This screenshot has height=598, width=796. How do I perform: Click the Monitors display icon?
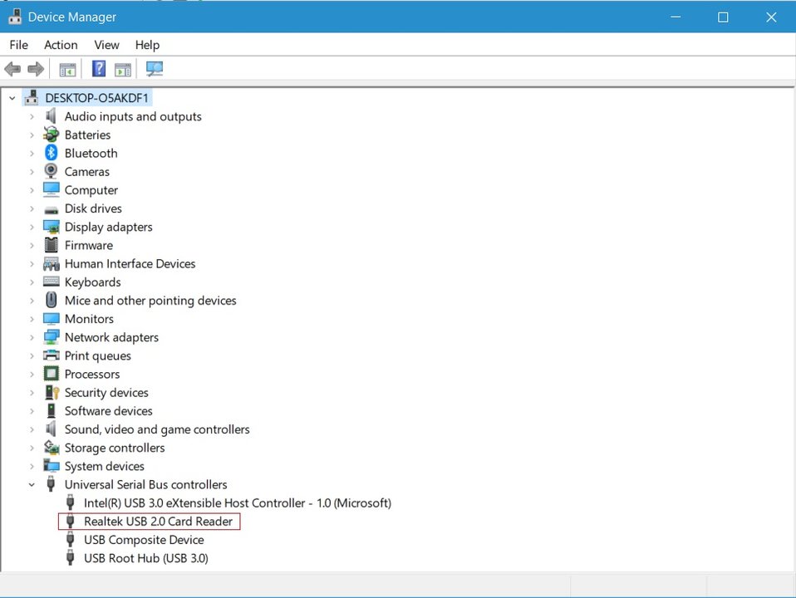point(51,318)
